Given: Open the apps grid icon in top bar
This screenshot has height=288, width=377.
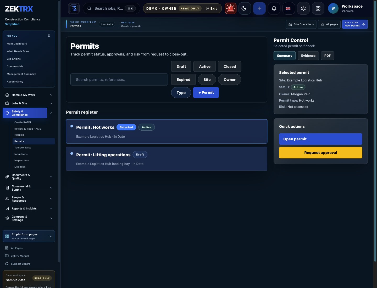Looking at the screenshot, I should [x=318, y=8].
